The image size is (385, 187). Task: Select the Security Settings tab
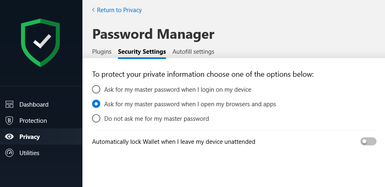click(x=142, y=52)
